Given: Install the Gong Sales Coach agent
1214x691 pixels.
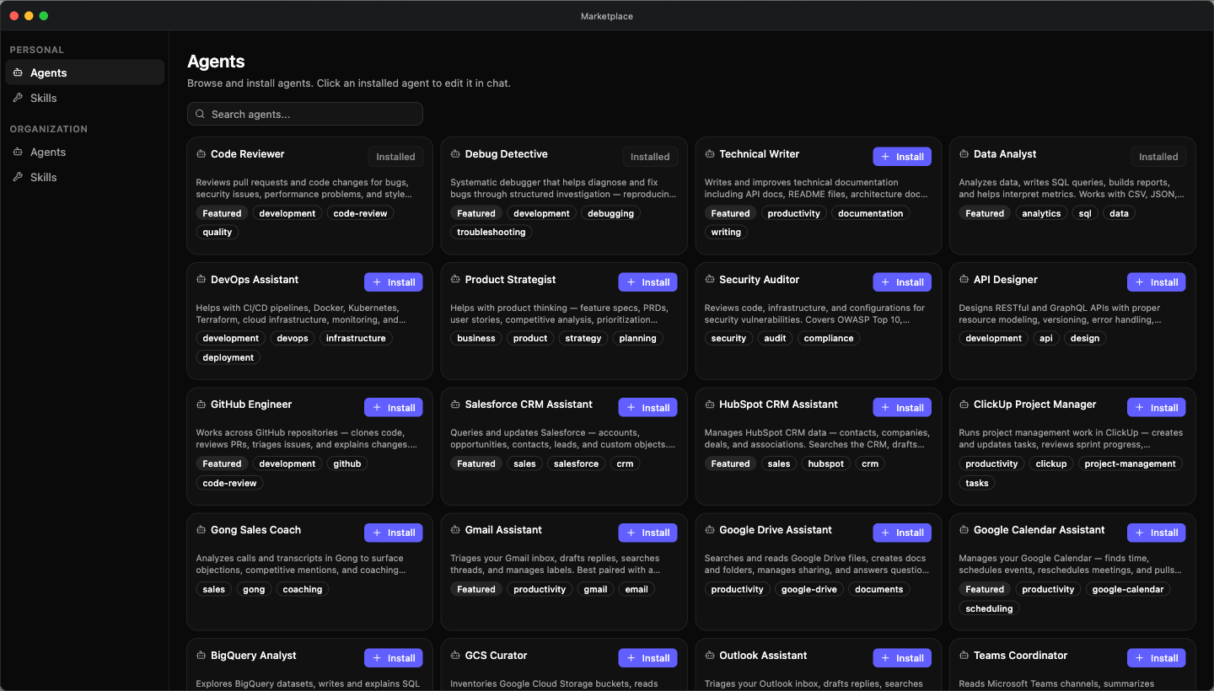Looking at the screenshot, I should point(394,533).
